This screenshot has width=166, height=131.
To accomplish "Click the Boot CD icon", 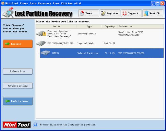I will point(146,13).
